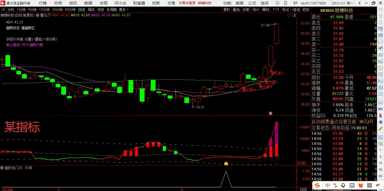The width and height of the screenshot is (384, 191).
Task: Click the Sogou microphone voice icon
Action: tap(343, 185)
